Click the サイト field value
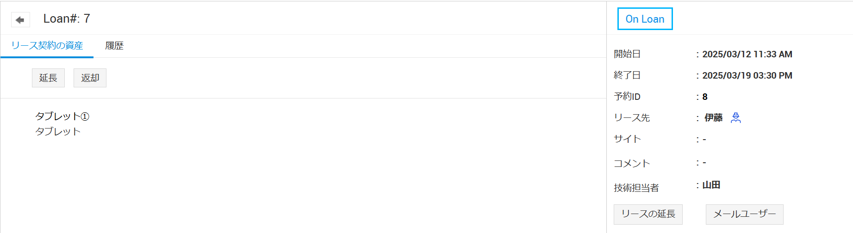The width and height of the screenshot is (853, 233). pos(704,139)
